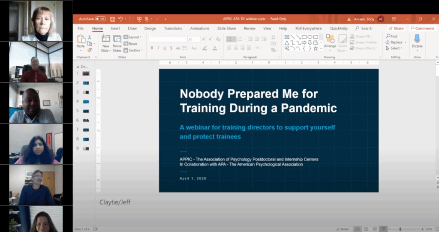The height and width of the screenshot is (232, 439).
Task: Click the Arrange shapes icon
Action: click(x=330, y=40)
